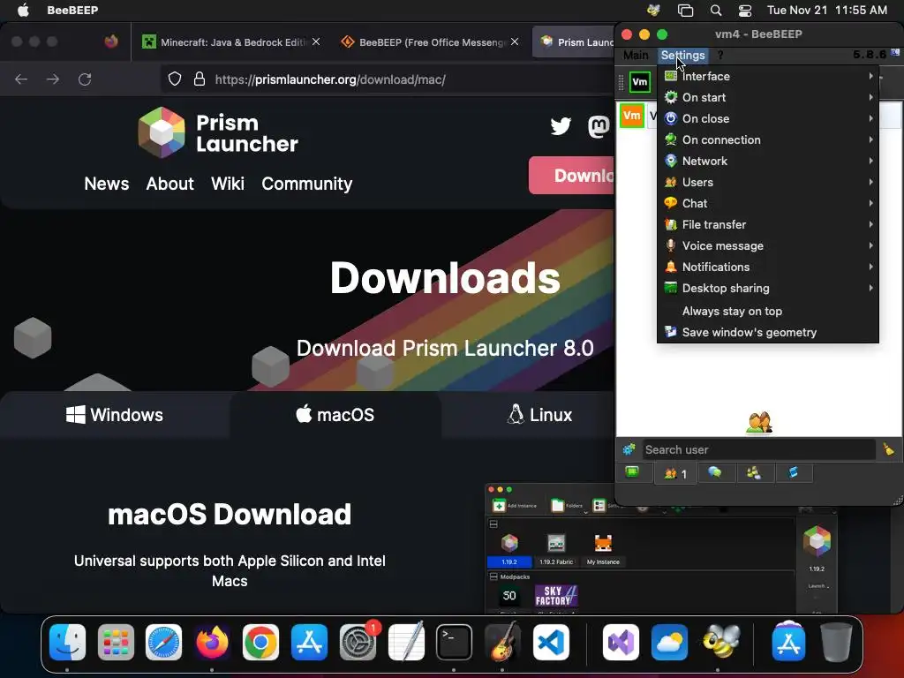904x678 pixels.
Task: Expand the On close submenu
Action: (768, 119)
